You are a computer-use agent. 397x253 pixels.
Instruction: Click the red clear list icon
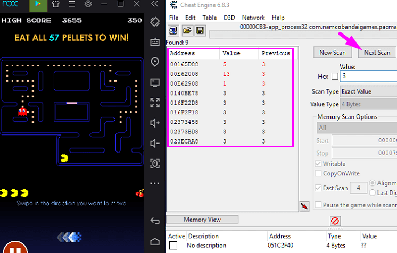tap(335, 221)
